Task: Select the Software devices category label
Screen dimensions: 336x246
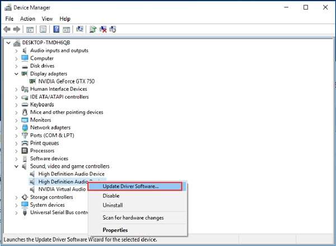Action: pyautogui.click(x=49, y=159)
